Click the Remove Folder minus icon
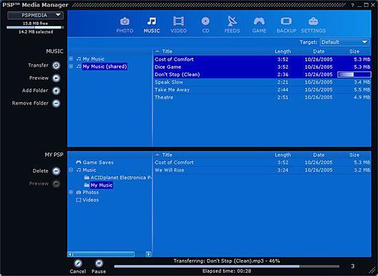This screenshot has height=276, width=378. click(x=56, y=104)
